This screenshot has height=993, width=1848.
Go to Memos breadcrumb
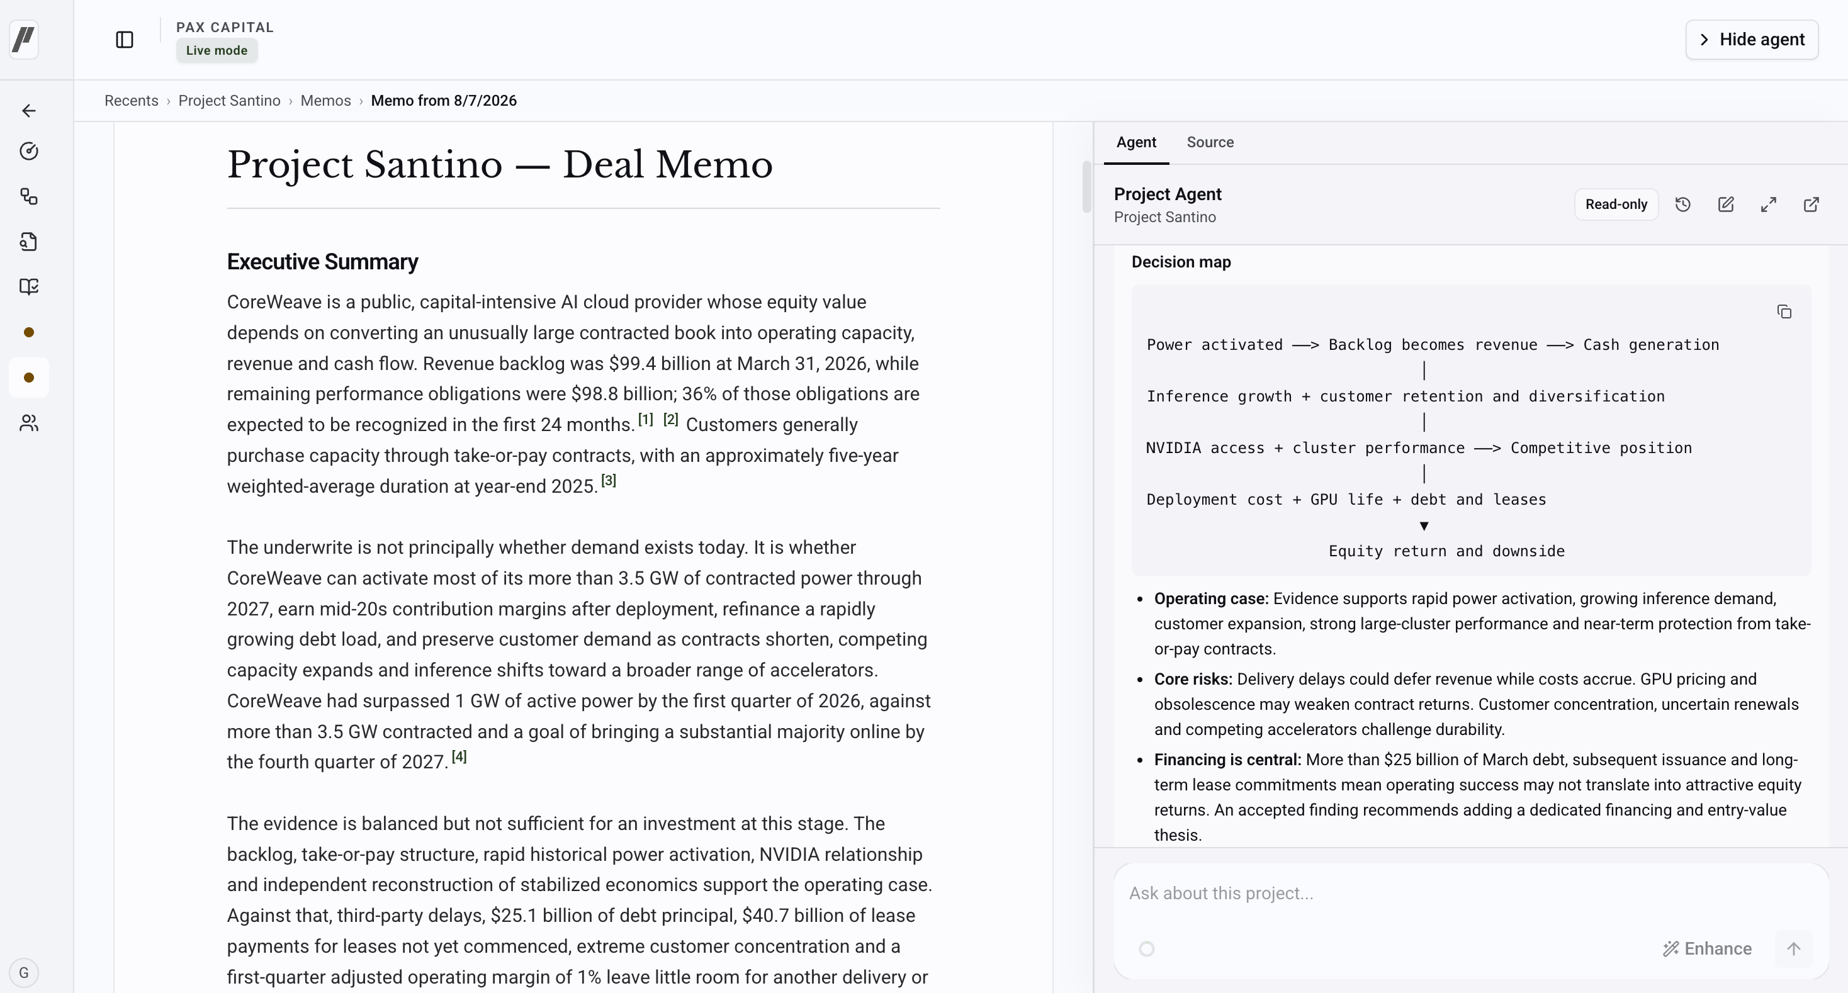[325, 101]
